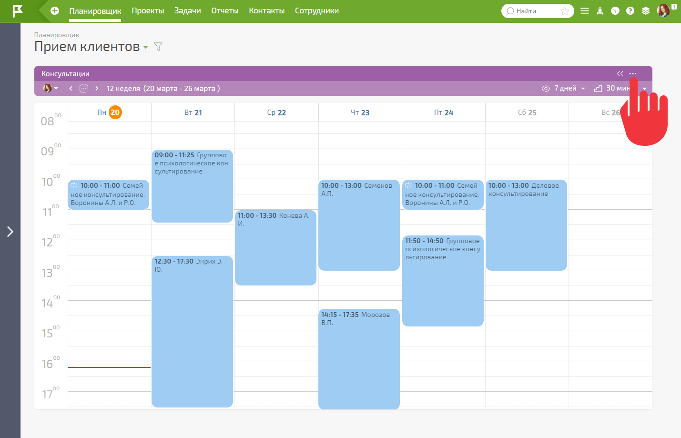Go to the previous week arrow
Image resolution: width=681 pixels, height=438 pixels.
pyautogui.click(x=71, y=88)
